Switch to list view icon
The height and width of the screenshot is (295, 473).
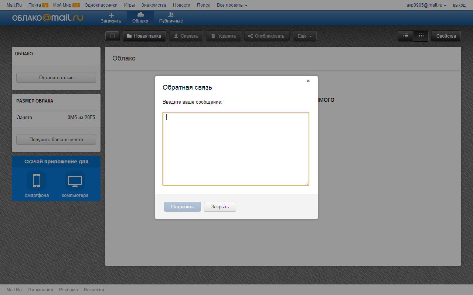coord(406,36)
